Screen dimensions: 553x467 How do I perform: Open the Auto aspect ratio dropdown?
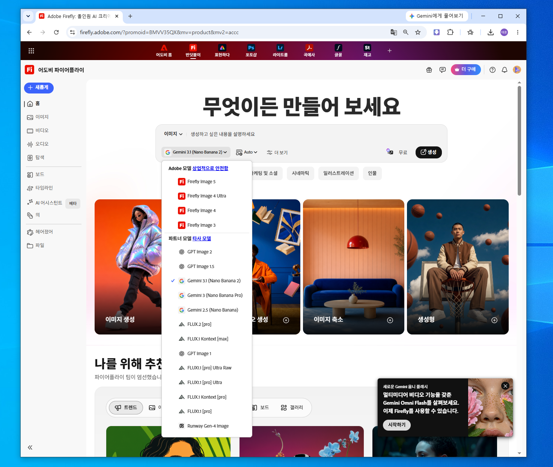(247, 152)
